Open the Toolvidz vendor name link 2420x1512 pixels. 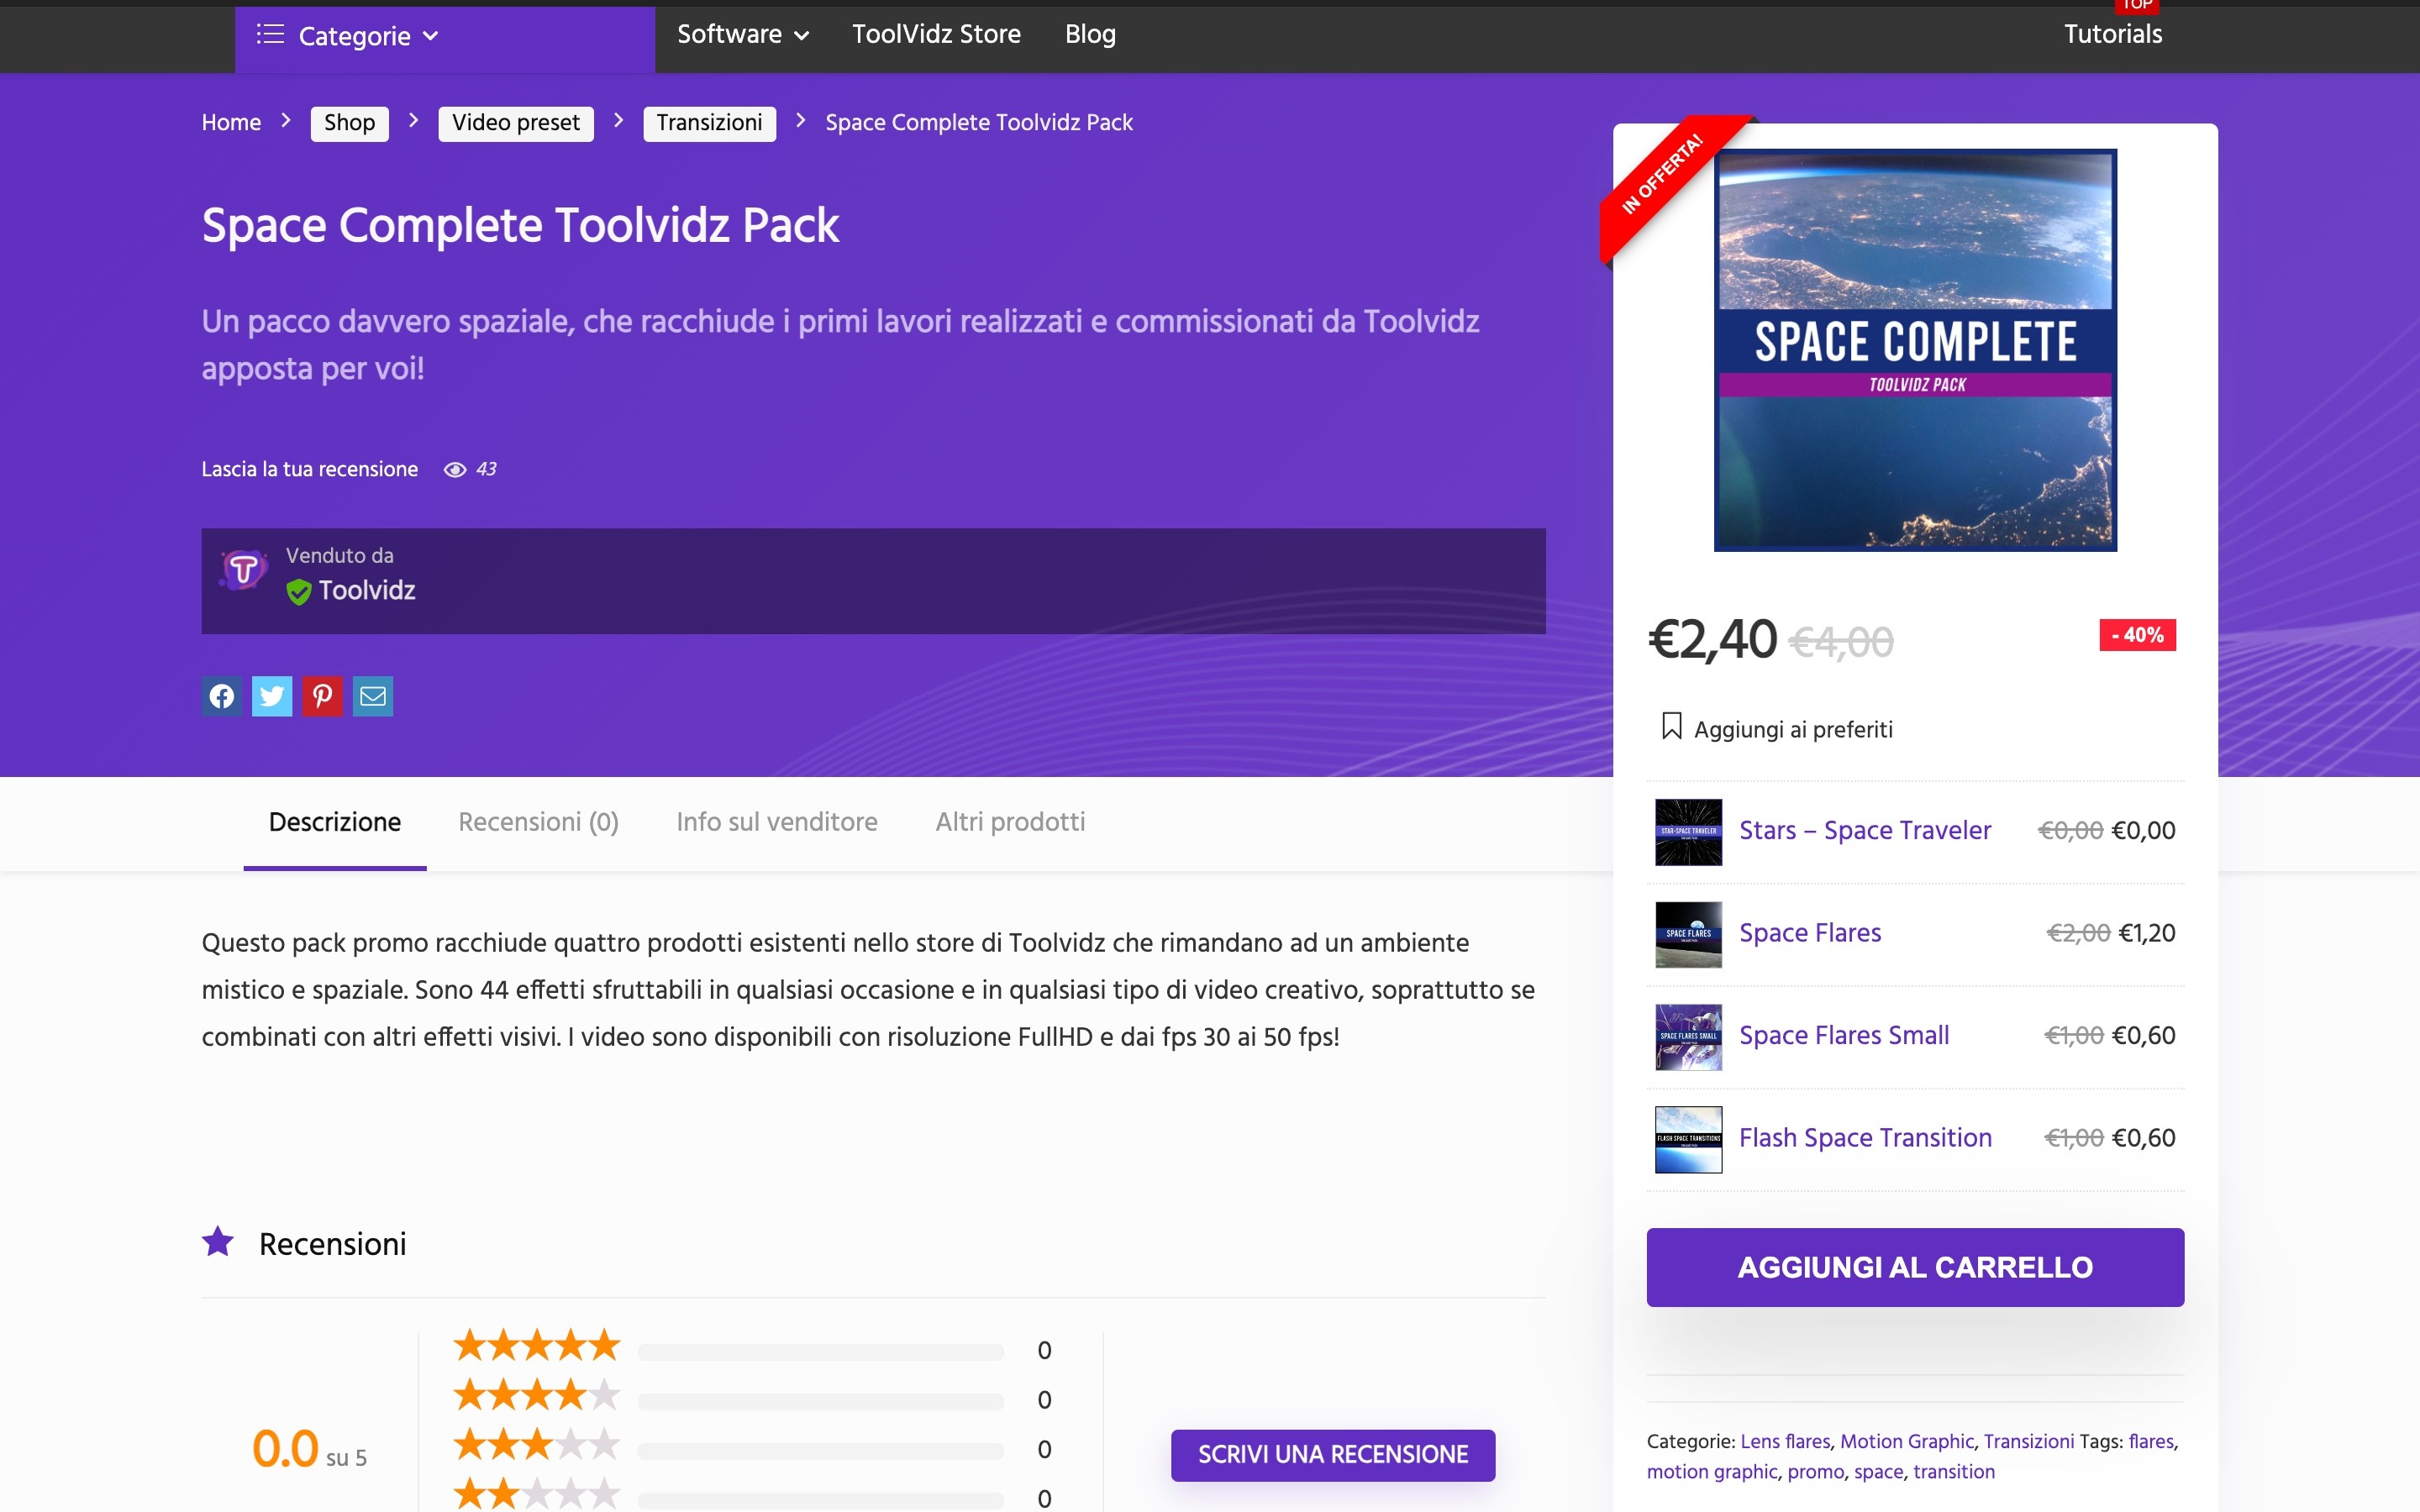[367, 590]
